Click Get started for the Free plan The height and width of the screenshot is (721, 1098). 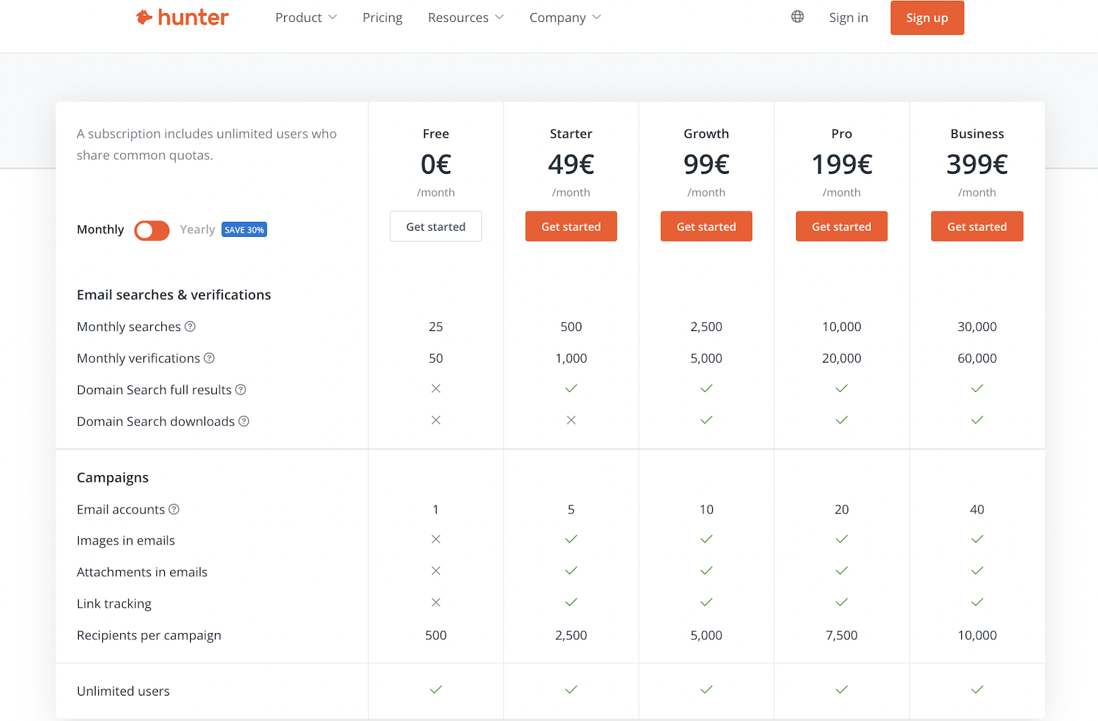pyautogui.click(x=436, y=227)
